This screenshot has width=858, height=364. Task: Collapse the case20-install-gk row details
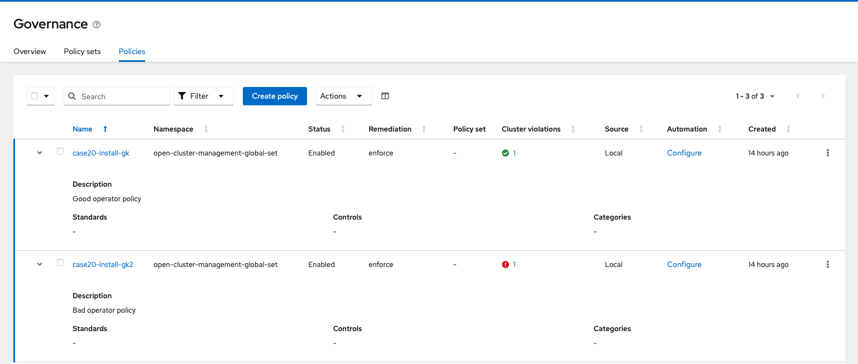pos(40,153)
